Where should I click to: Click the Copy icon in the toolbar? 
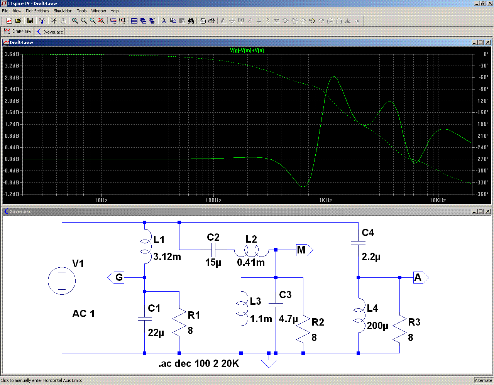pyautogui.click(x=173, y=21)
